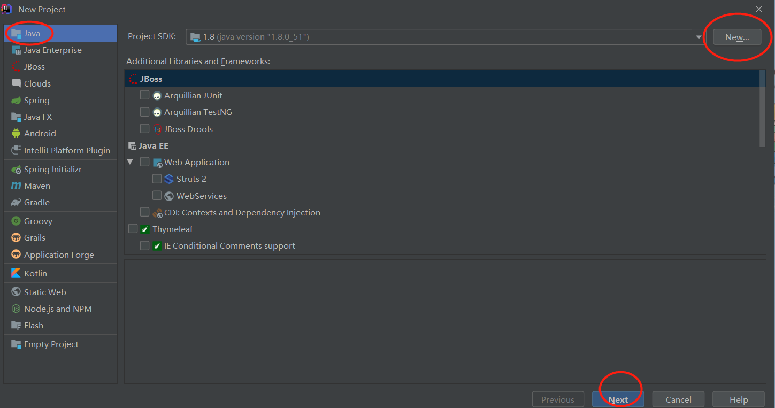Select Android in the project list

click(60, 134)
